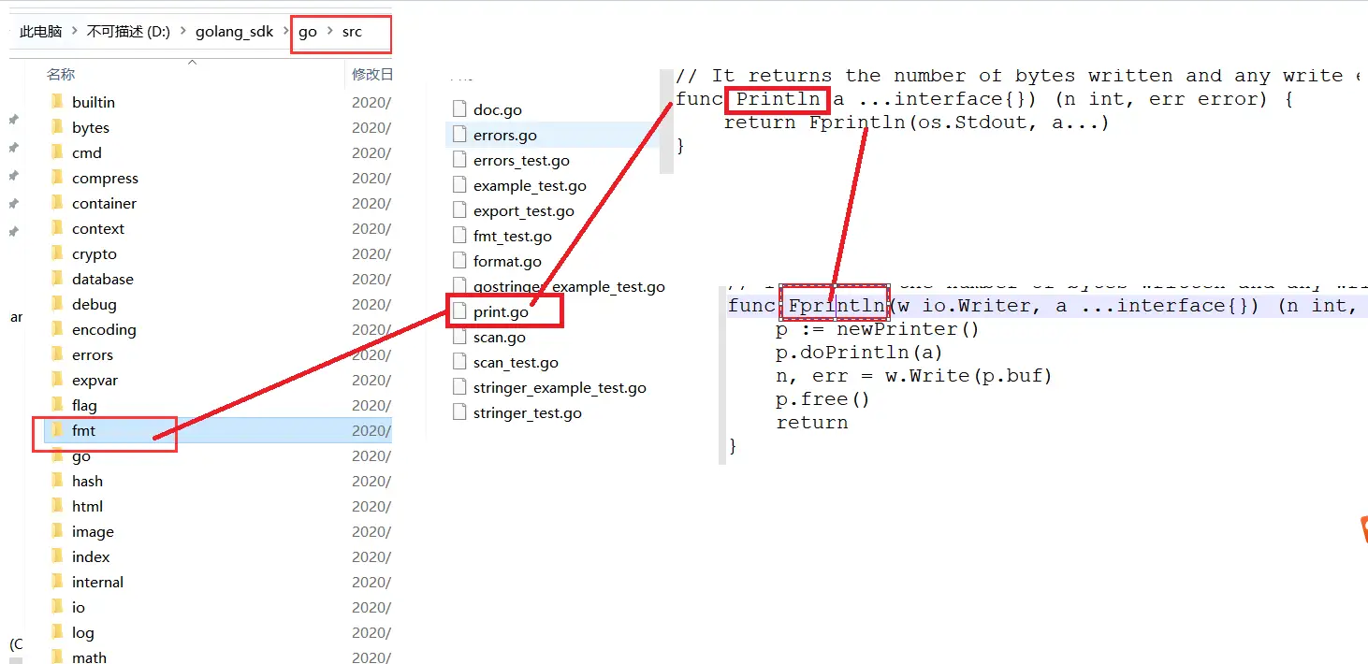Click the doc.go file icon
This screenshot has width=1368, height=664.
pyautogui.click(x=458, y=109)
